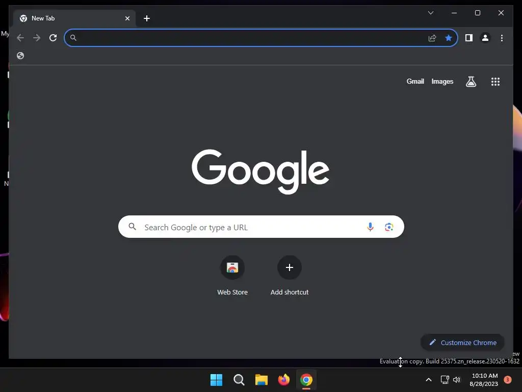Click the Chrome taskbar icon
This screenshot has width=522, height=392.
[306, 380]
